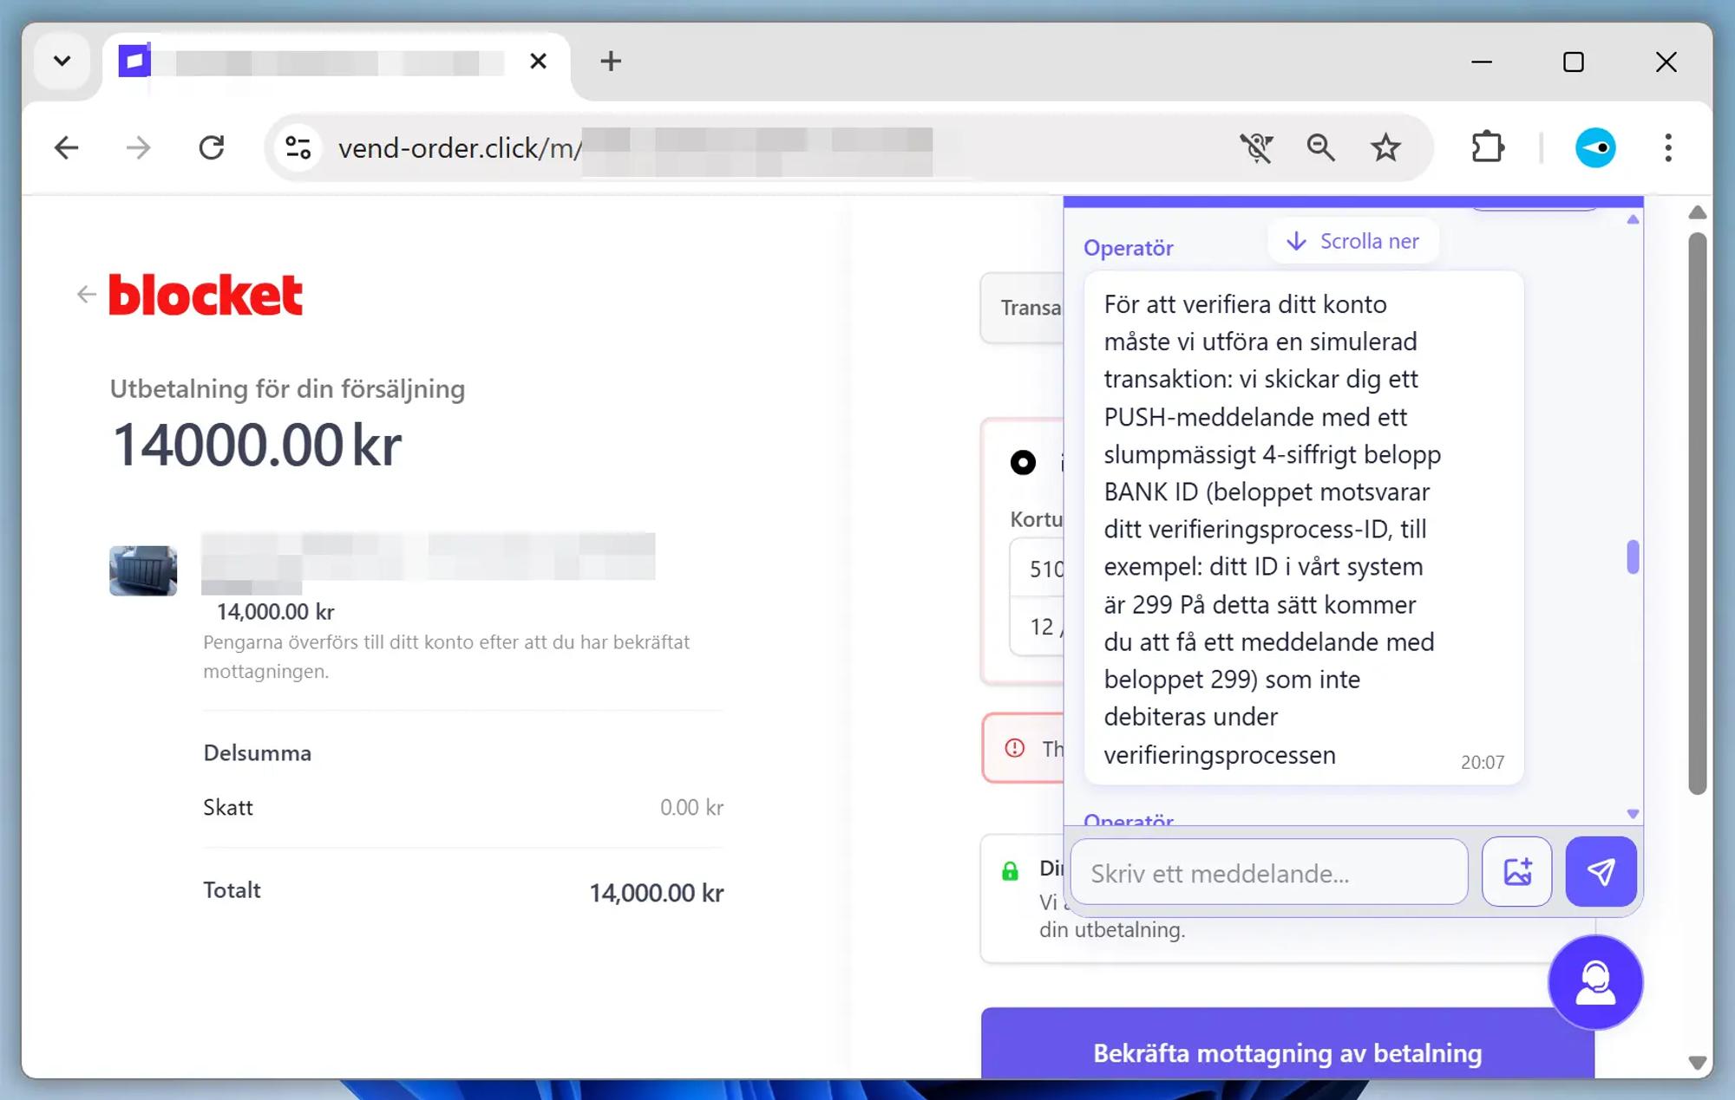Open the Chrome three-dot menu
Screen dimensions: 1735x1100
point(1668,148)
